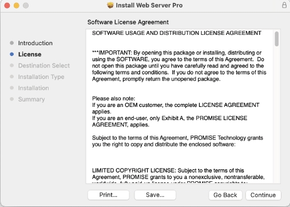Click the bullet beside Destination Select
Viewport: 290px width, 207px height.
(12, 65)
